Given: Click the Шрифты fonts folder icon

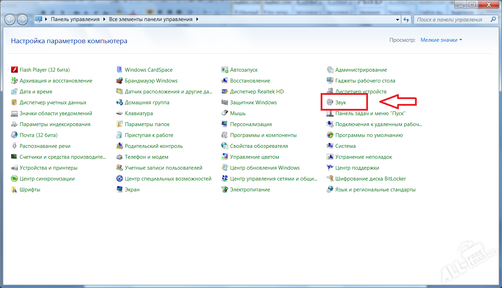Looking at the screenshot, I should (x=14, y=190).
